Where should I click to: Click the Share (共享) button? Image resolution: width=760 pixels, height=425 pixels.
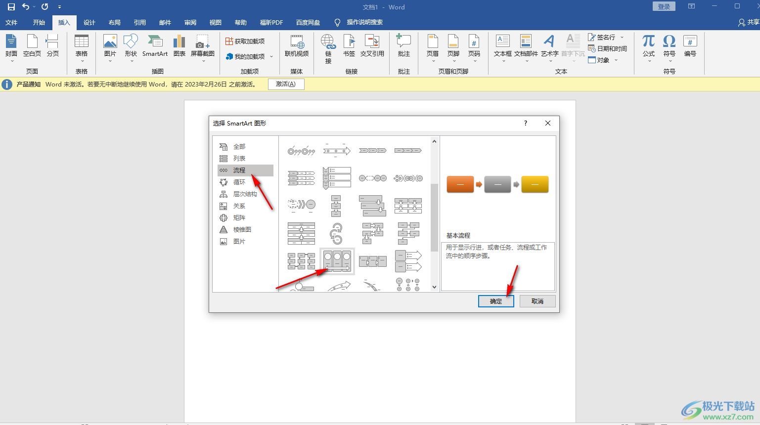pos(749,22)
